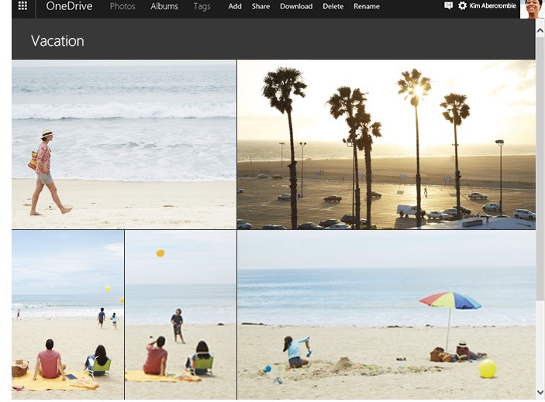Click the Rename command

tap(367, 6)
